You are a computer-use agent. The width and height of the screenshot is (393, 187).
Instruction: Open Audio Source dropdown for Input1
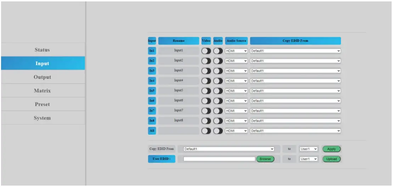click(236, 51)
